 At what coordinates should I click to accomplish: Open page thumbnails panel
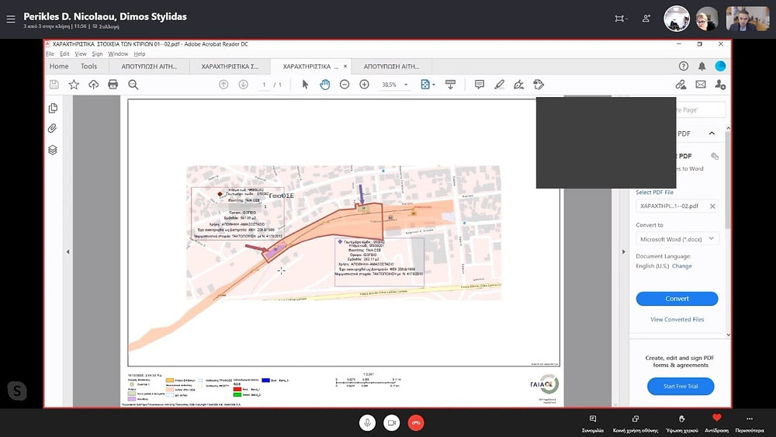pos(53,109)
